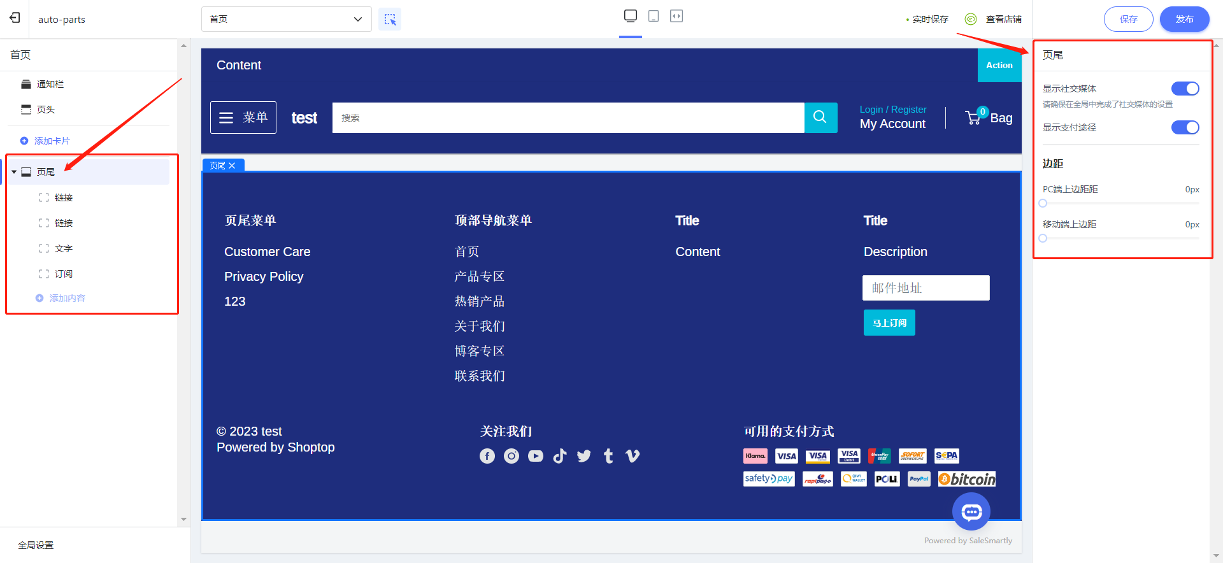Adjust the PC端上边距 slider handle
The image size is (1223, 563).
pos(1043,203)
